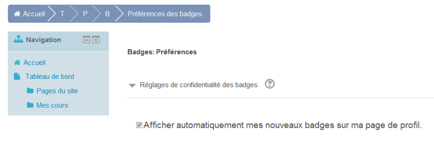
Task: Dock the Navigation block to side
Action: click(x=96, y=40)
